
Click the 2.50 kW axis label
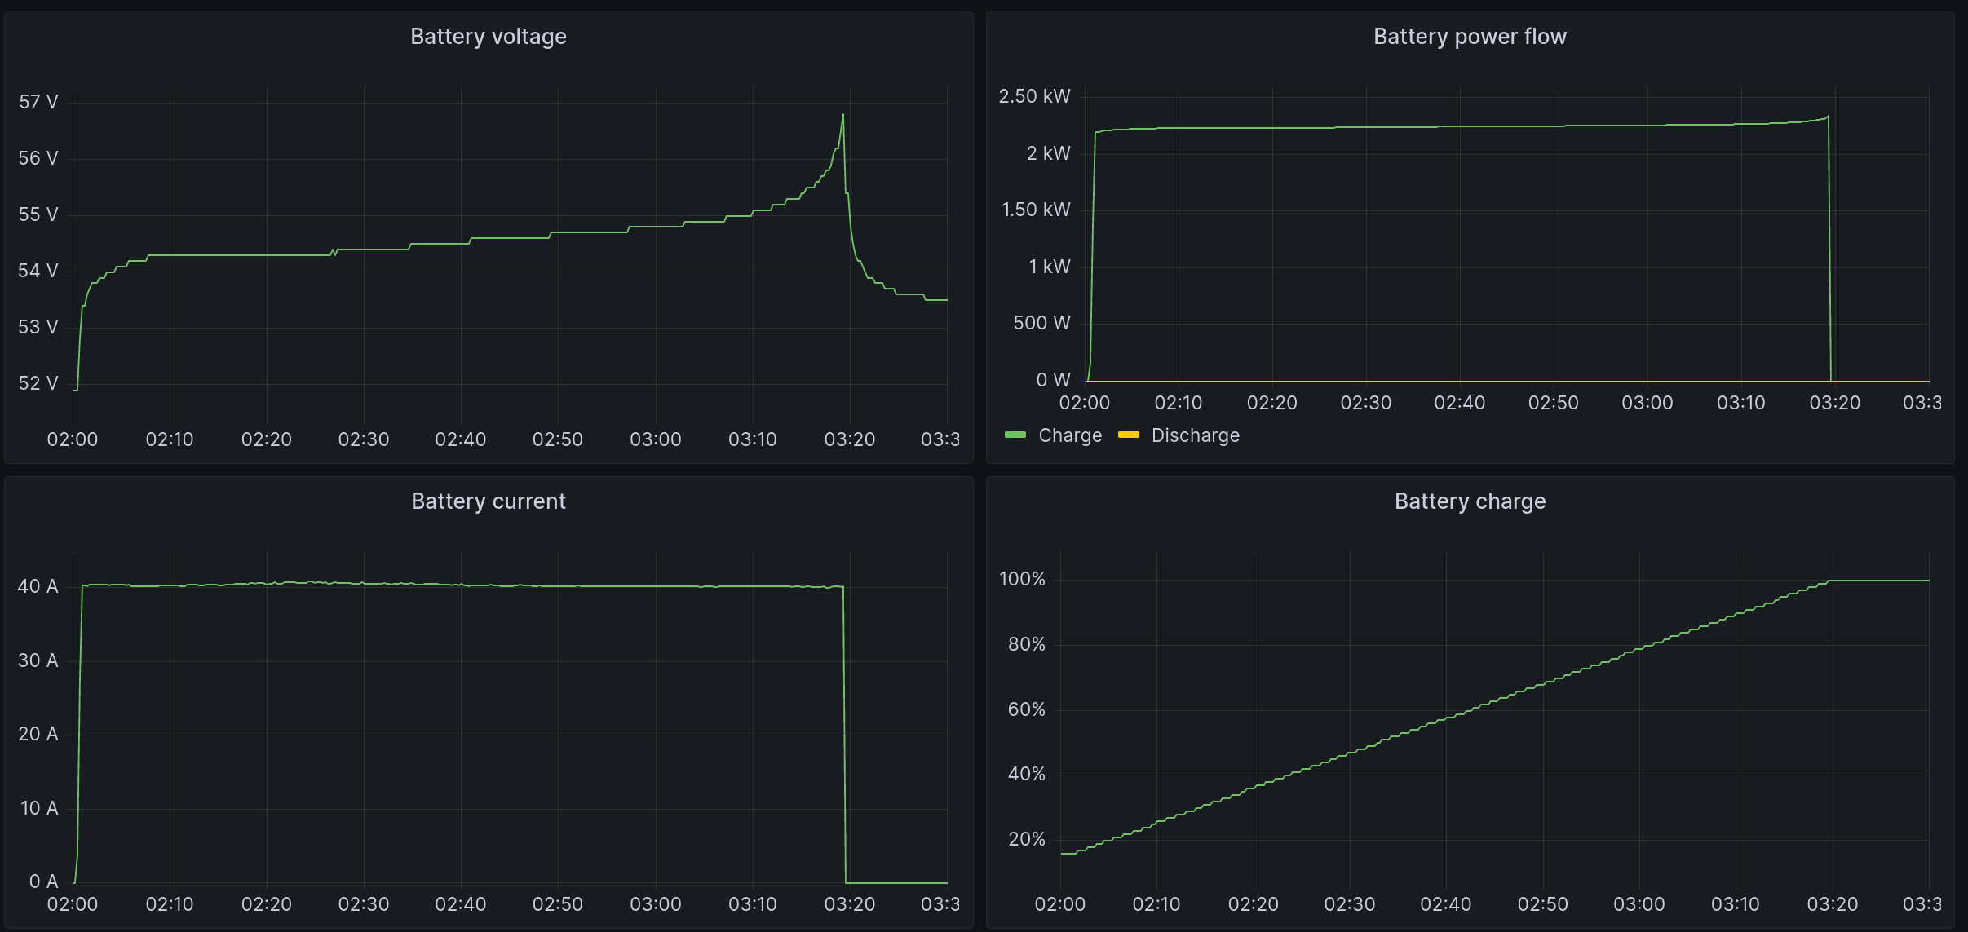pyautogui.click(x=1034, y=96)
